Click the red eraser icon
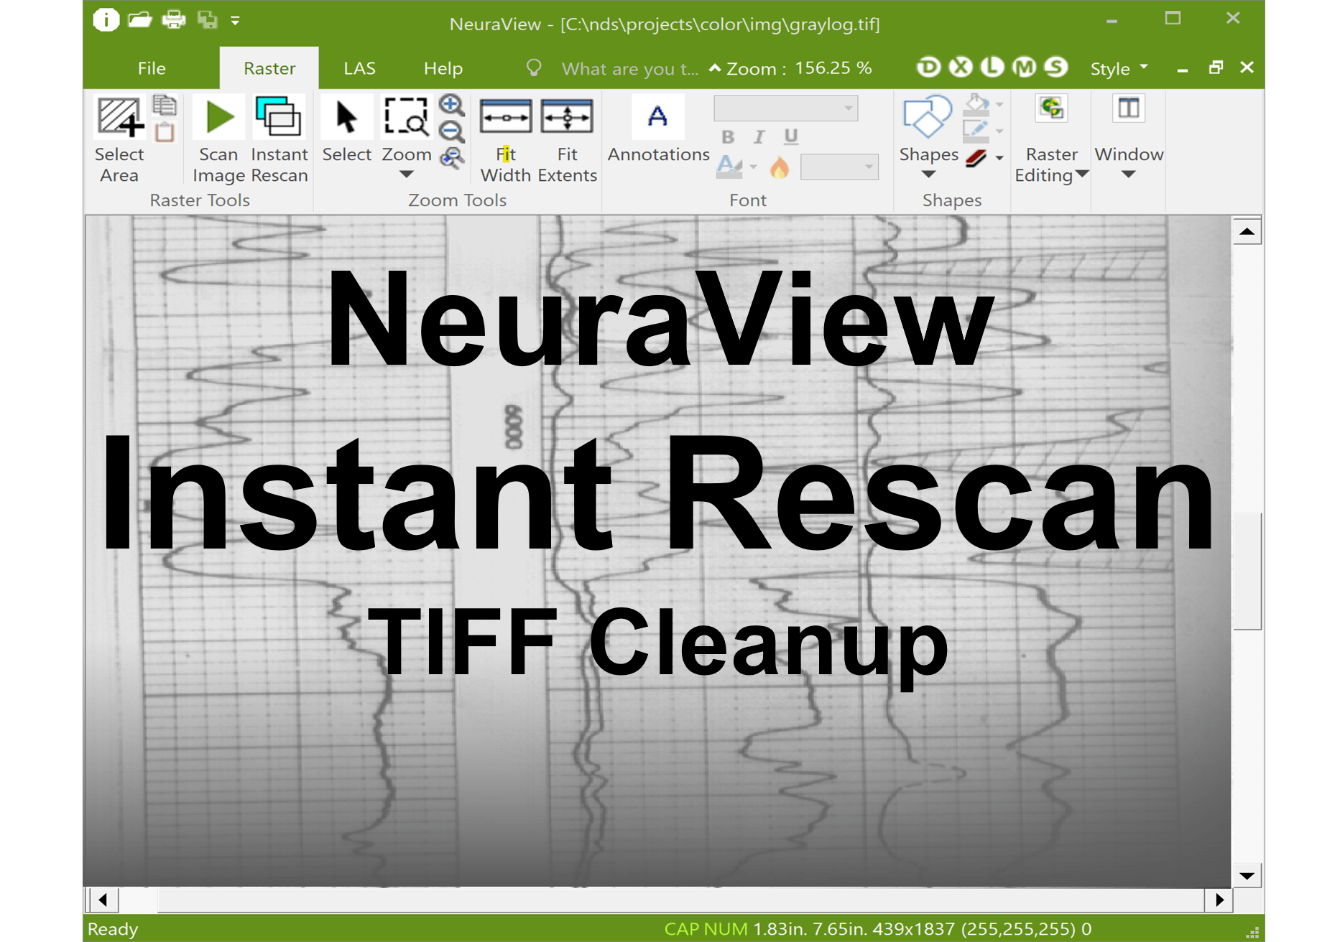Screen dimensions: 1317x942 [x=976, y=158]
